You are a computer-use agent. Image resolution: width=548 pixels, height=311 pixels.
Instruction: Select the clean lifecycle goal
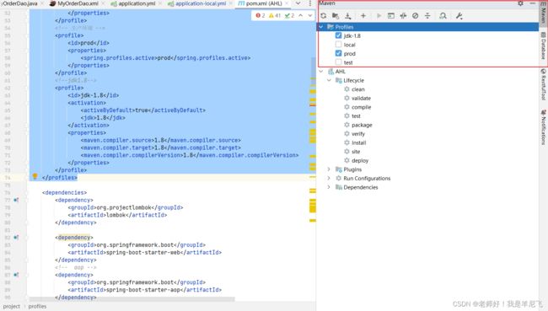click(x=357, y=89)
